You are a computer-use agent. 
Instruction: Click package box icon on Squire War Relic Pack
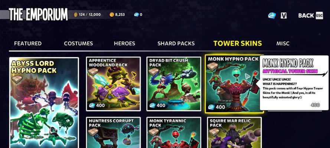click(x=215, y=132)
